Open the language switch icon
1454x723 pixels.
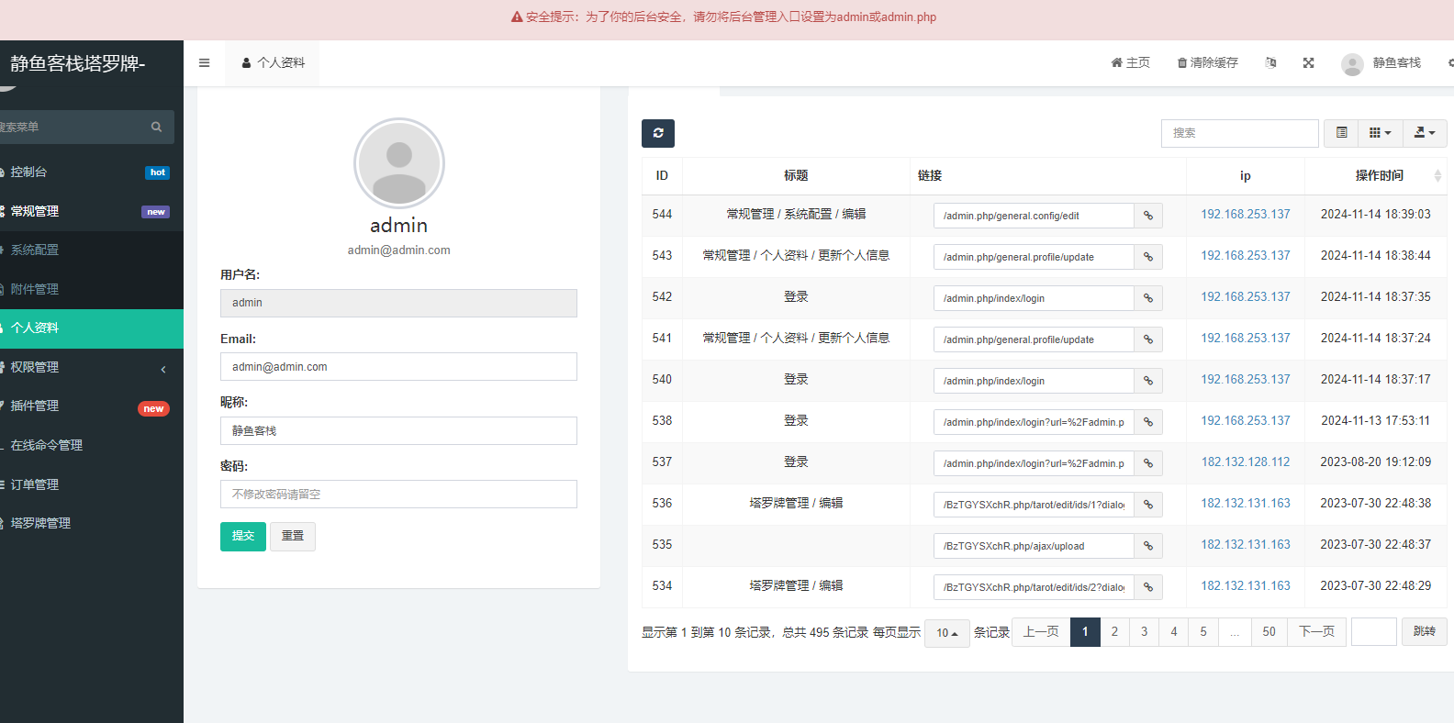(1270, 63)
